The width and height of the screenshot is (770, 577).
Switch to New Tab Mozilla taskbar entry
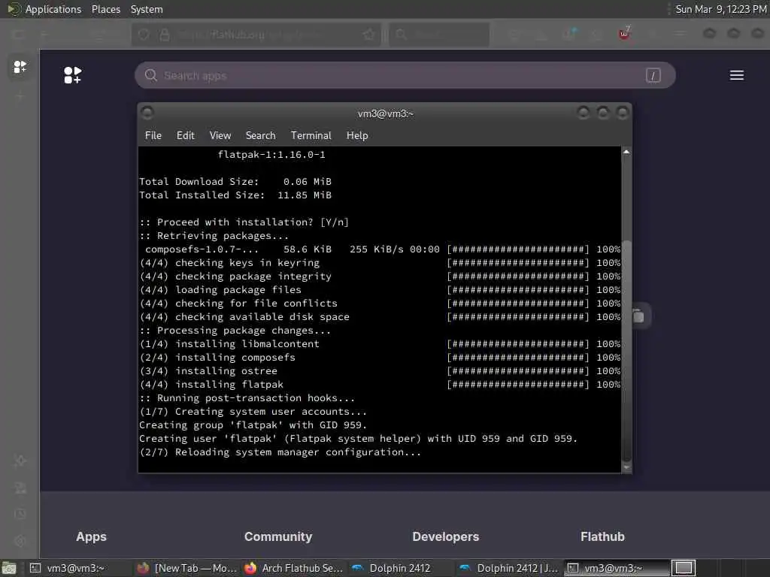click(186, 568)
